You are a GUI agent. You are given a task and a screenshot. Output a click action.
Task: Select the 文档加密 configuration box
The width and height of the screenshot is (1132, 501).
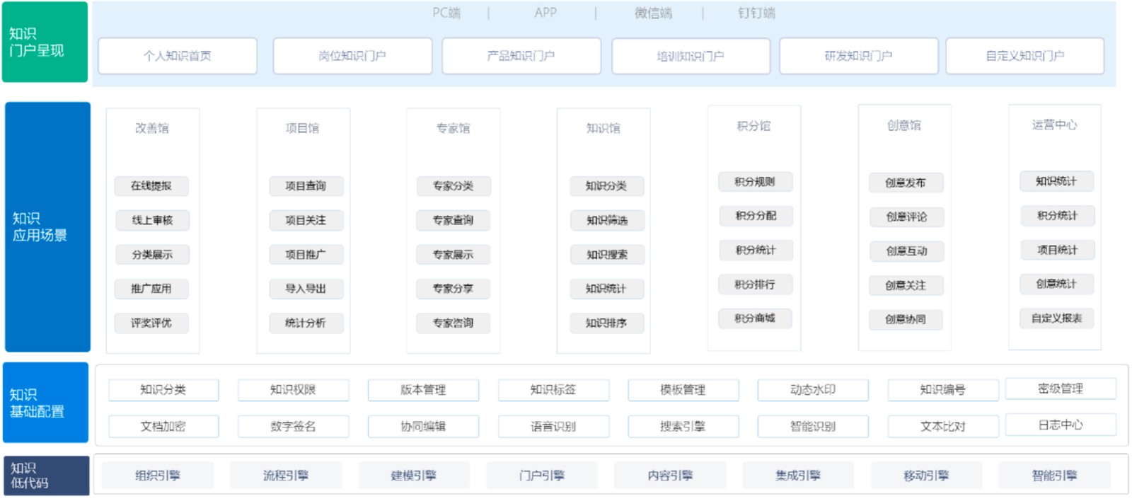tap(163, 427)
